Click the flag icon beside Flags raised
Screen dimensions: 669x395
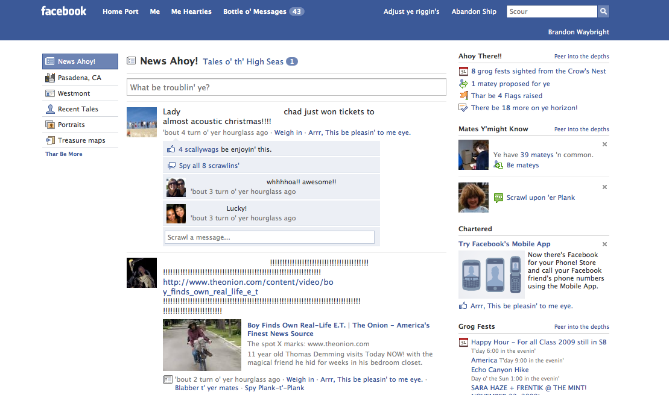[463, 96]
